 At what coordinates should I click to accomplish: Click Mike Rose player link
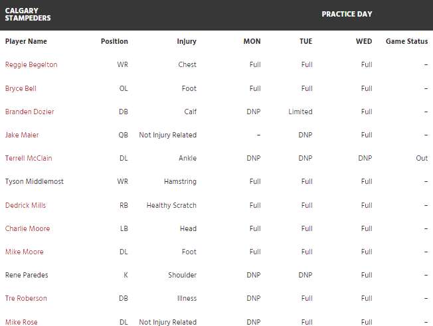tap(21, 322)
